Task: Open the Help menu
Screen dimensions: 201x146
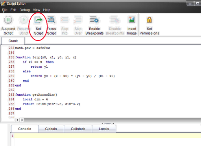Action: point(47,10)
